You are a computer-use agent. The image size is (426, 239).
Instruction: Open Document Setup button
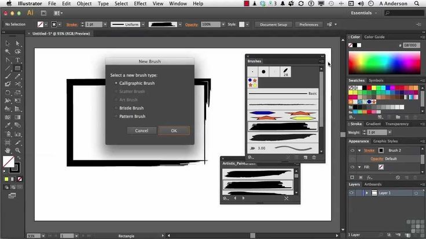273,24
